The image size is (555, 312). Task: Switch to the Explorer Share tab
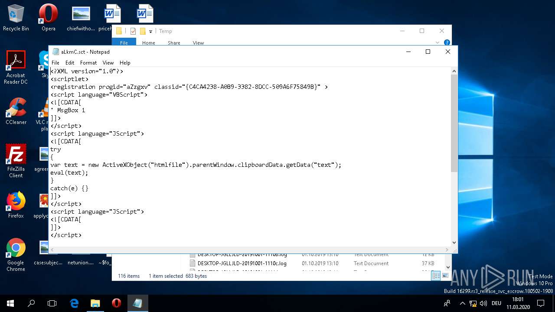click(174, 42)
